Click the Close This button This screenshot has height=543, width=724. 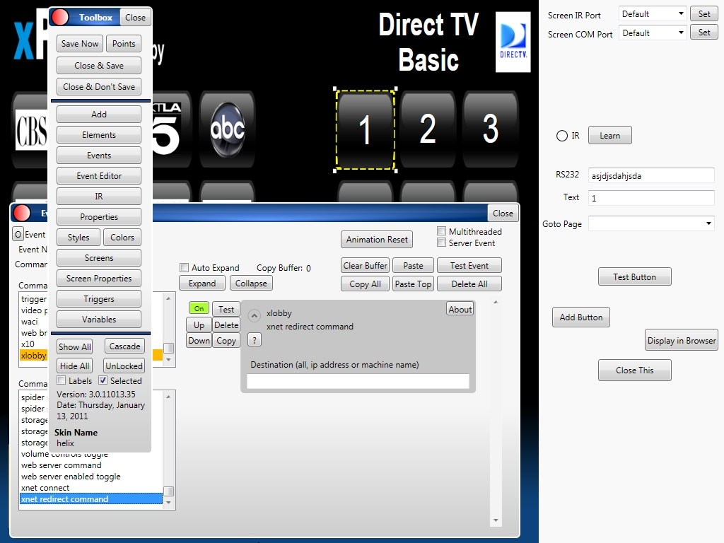tap(634, 370)
